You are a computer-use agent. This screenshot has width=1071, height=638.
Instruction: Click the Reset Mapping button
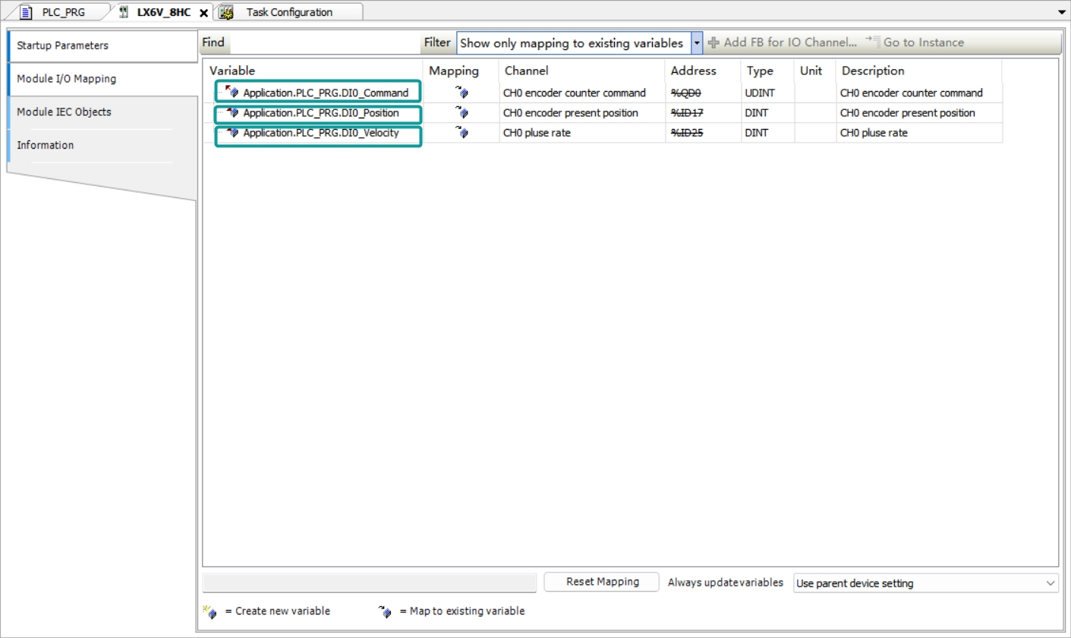(602, 582)
